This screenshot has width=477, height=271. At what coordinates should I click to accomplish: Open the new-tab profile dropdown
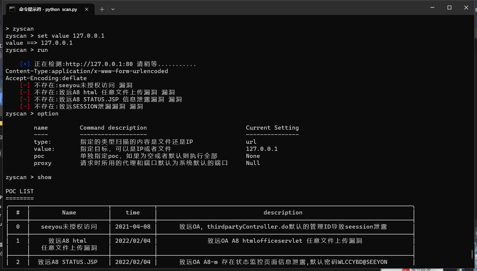(x=113, y=9)
